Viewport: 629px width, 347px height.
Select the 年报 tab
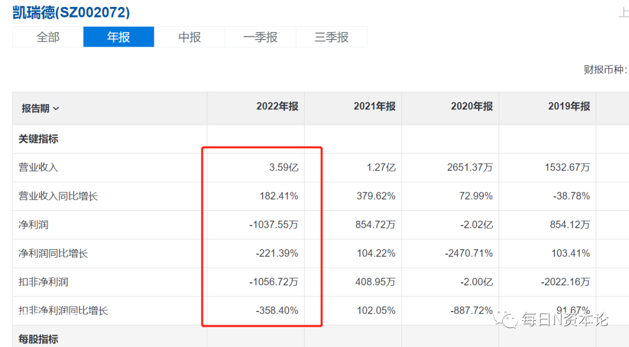[119, 37]
